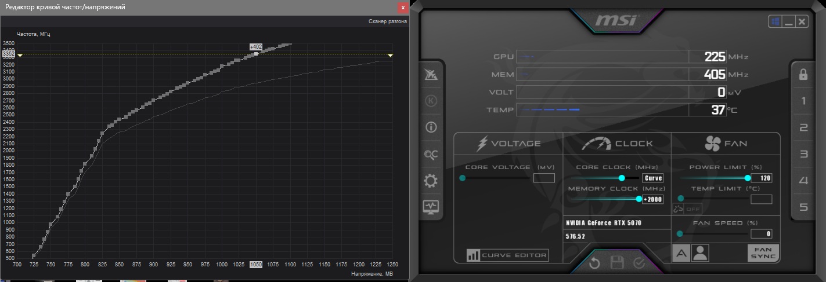The height and width of the screenshot is (282, 826).
Task: Launch the OC Scanner sidebar icon
Action: click(x=431, y=154)
